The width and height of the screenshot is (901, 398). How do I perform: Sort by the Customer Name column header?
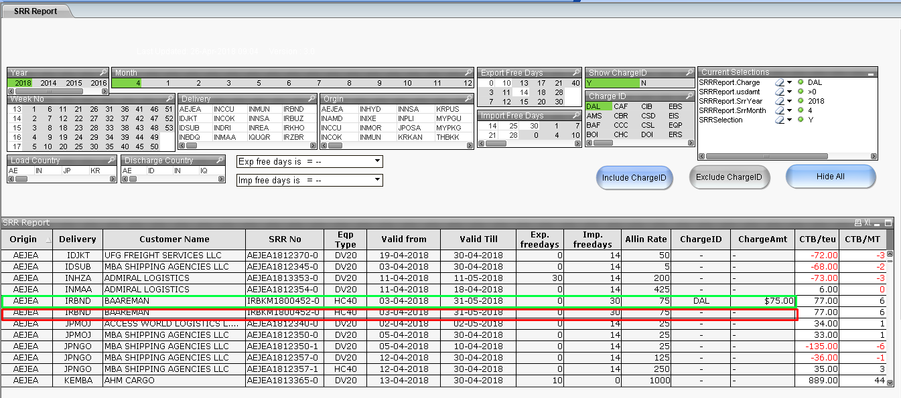point(174,239)
